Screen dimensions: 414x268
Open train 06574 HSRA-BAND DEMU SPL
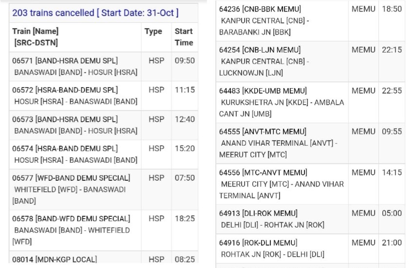pyautogui.click(x=103, y=154)
